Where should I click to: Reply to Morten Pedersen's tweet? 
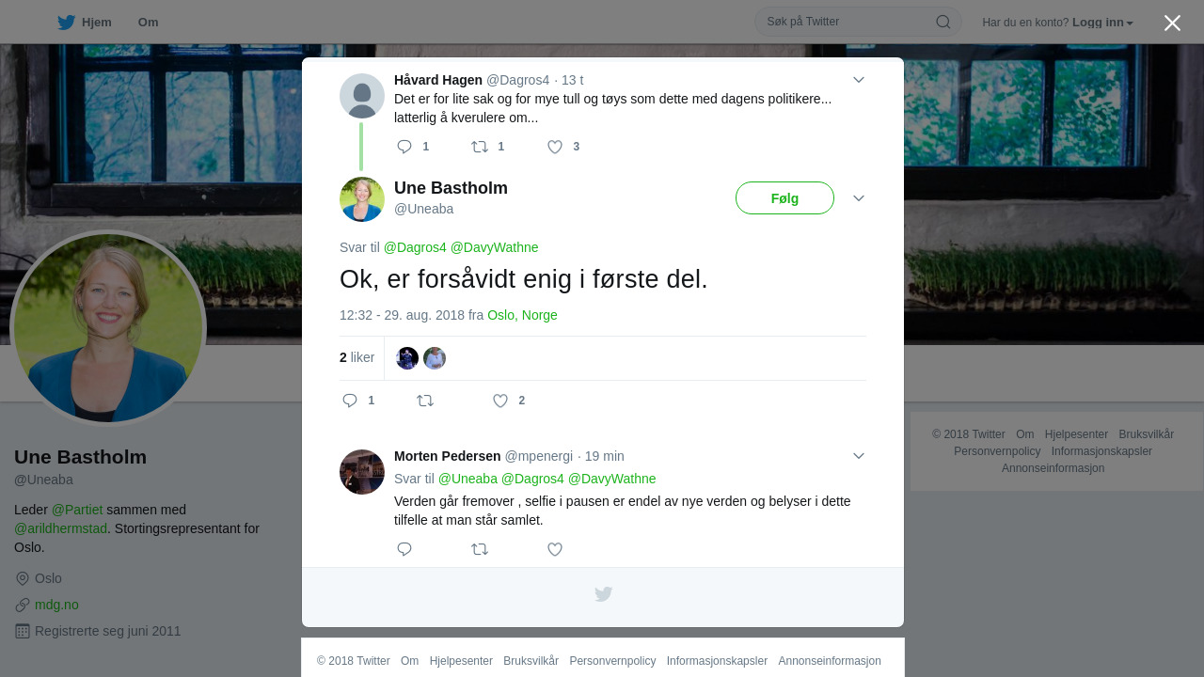(x=404, y=549)
